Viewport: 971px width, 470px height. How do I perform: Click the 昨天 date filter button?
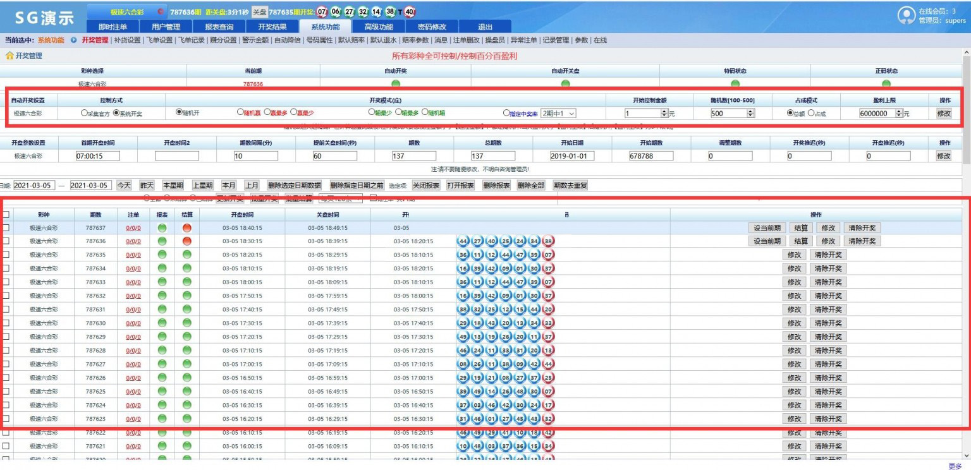tap(147, 185)
